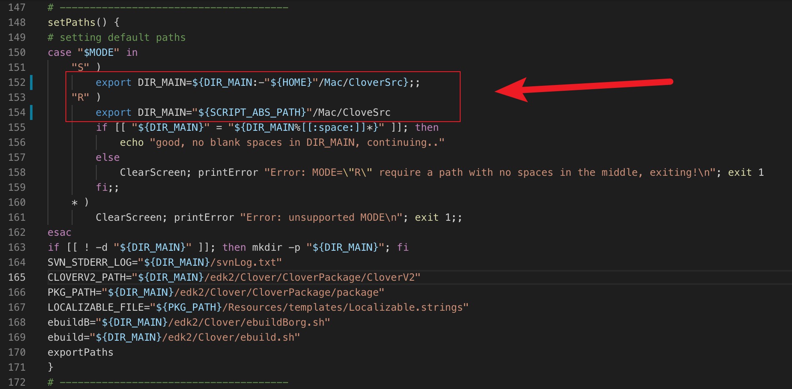Click line number 165 in the gutter
The height and width of the screenshot is (389, 792).
(x=17, y=277)
